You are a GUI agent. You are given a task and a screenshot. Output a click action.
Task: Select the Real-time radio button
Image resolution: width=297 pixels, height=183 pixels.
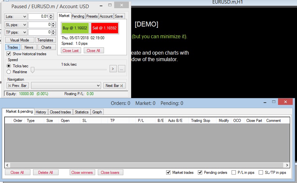click(x=9, y=72)
